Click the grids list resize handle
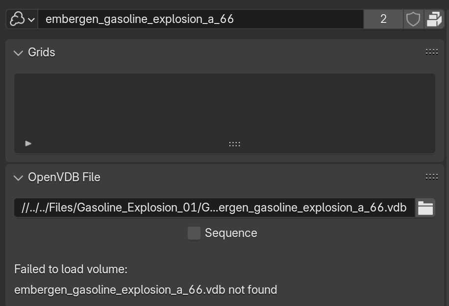The height and width of the screenshot is (306, 449). [x=234, y=144]
